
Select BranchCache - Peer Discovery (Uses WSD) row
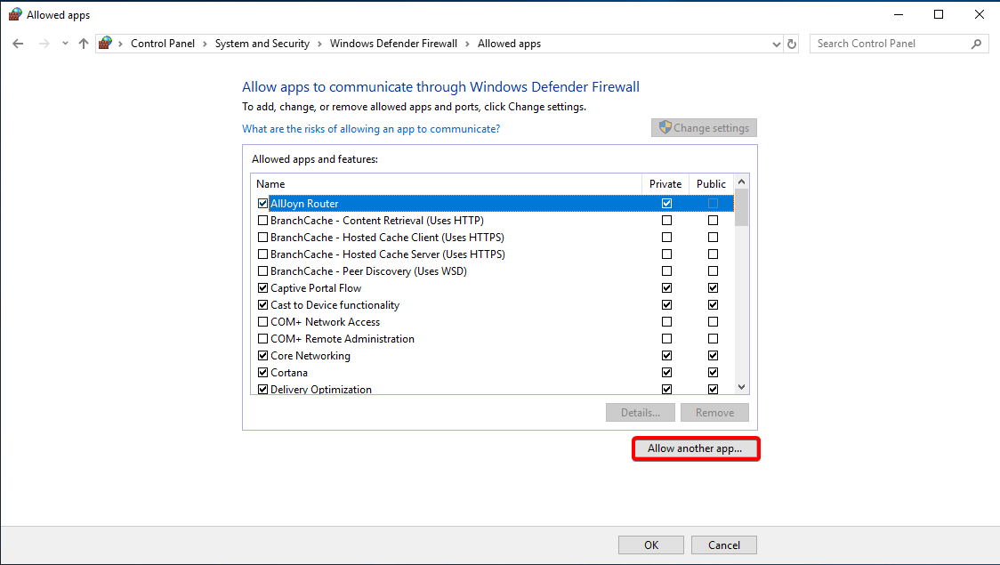coord(492,271)
